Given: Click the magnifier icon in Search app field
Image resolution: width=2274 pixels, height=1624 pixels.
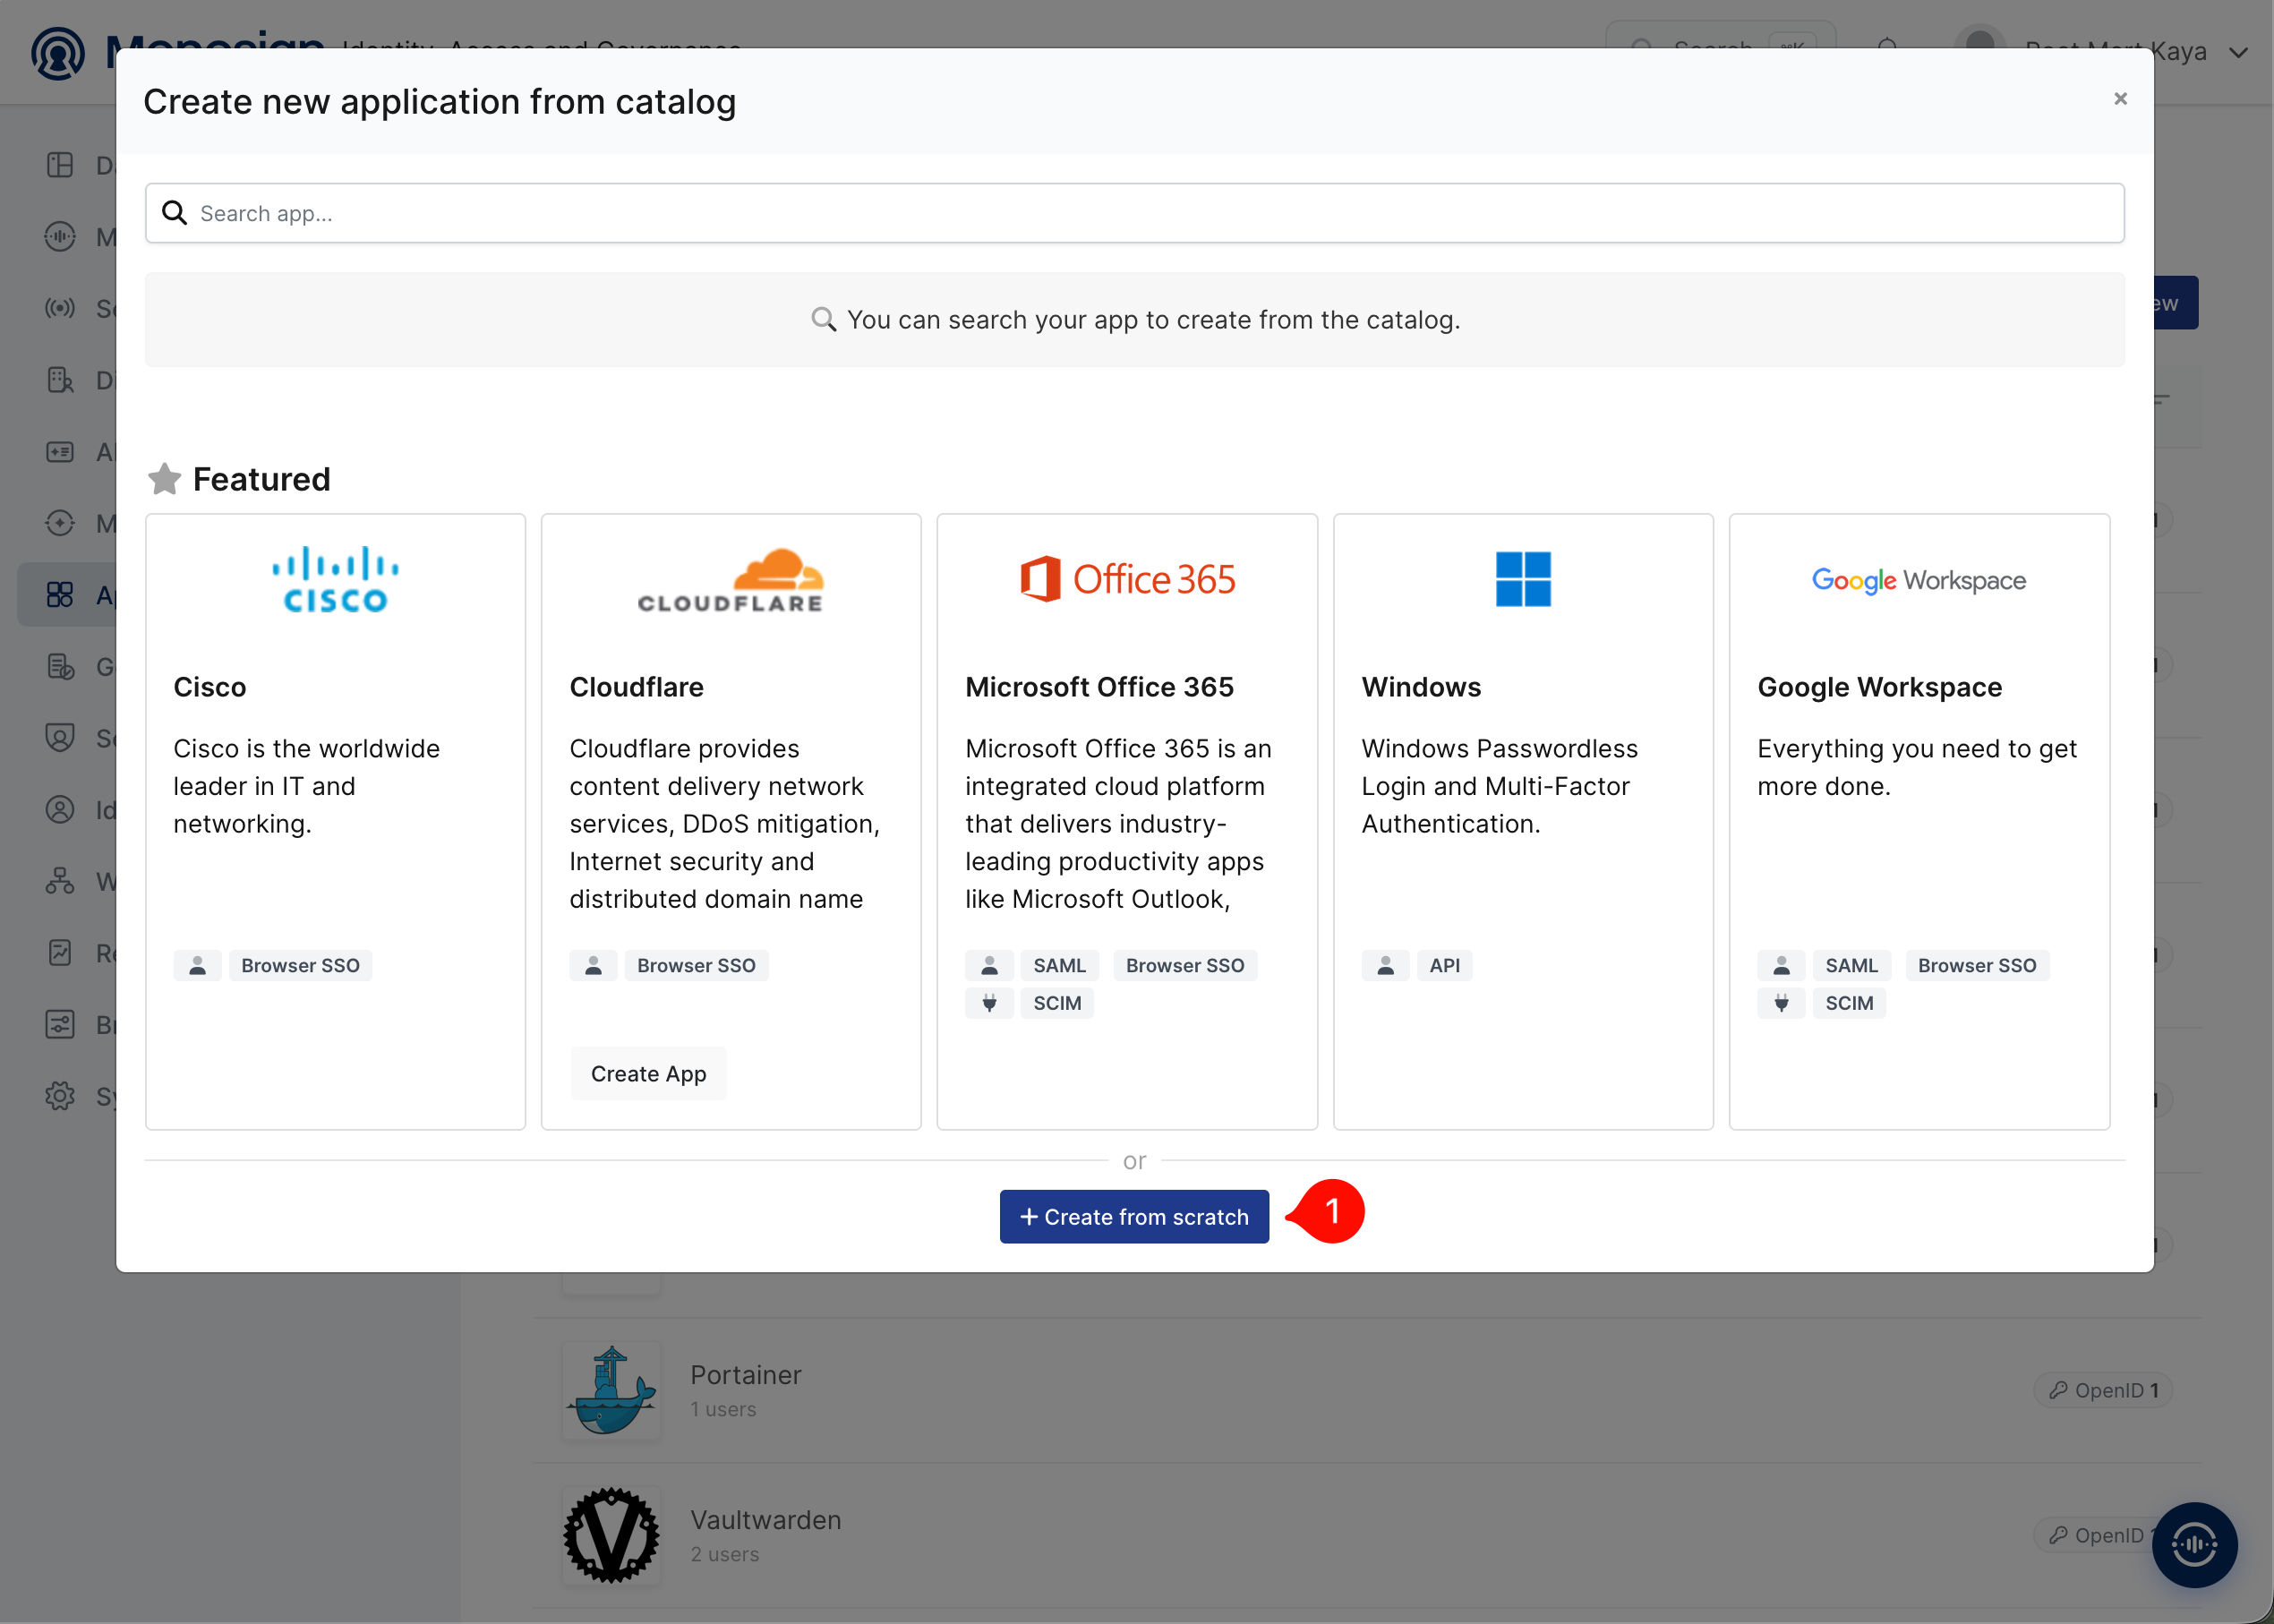Looking at the screenshot, I should 175,213.
